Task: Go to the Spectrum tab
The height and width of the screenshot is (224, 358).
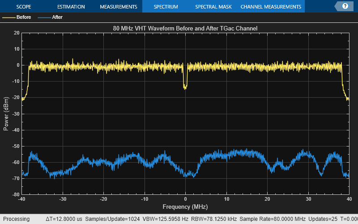Action: (166, 7)
